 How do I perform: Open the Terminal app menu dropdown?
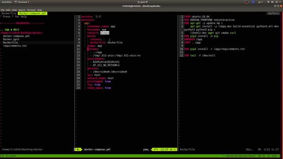pos(22,2)
